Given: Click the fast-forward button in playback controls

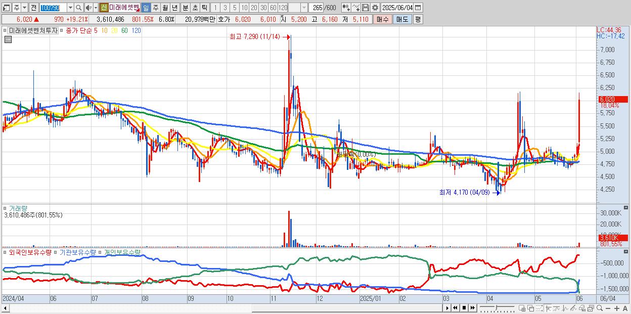Looking at the screenshot, I should tap(472, 308).
